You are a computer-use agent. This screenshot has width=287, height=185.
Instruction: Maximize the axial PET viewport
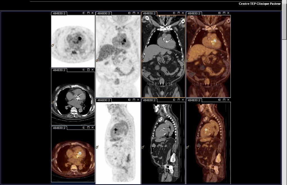tap(88, 13)
